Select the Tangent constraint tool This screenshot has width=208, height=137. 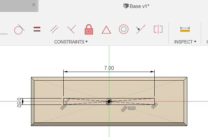(x=19, y=29)
